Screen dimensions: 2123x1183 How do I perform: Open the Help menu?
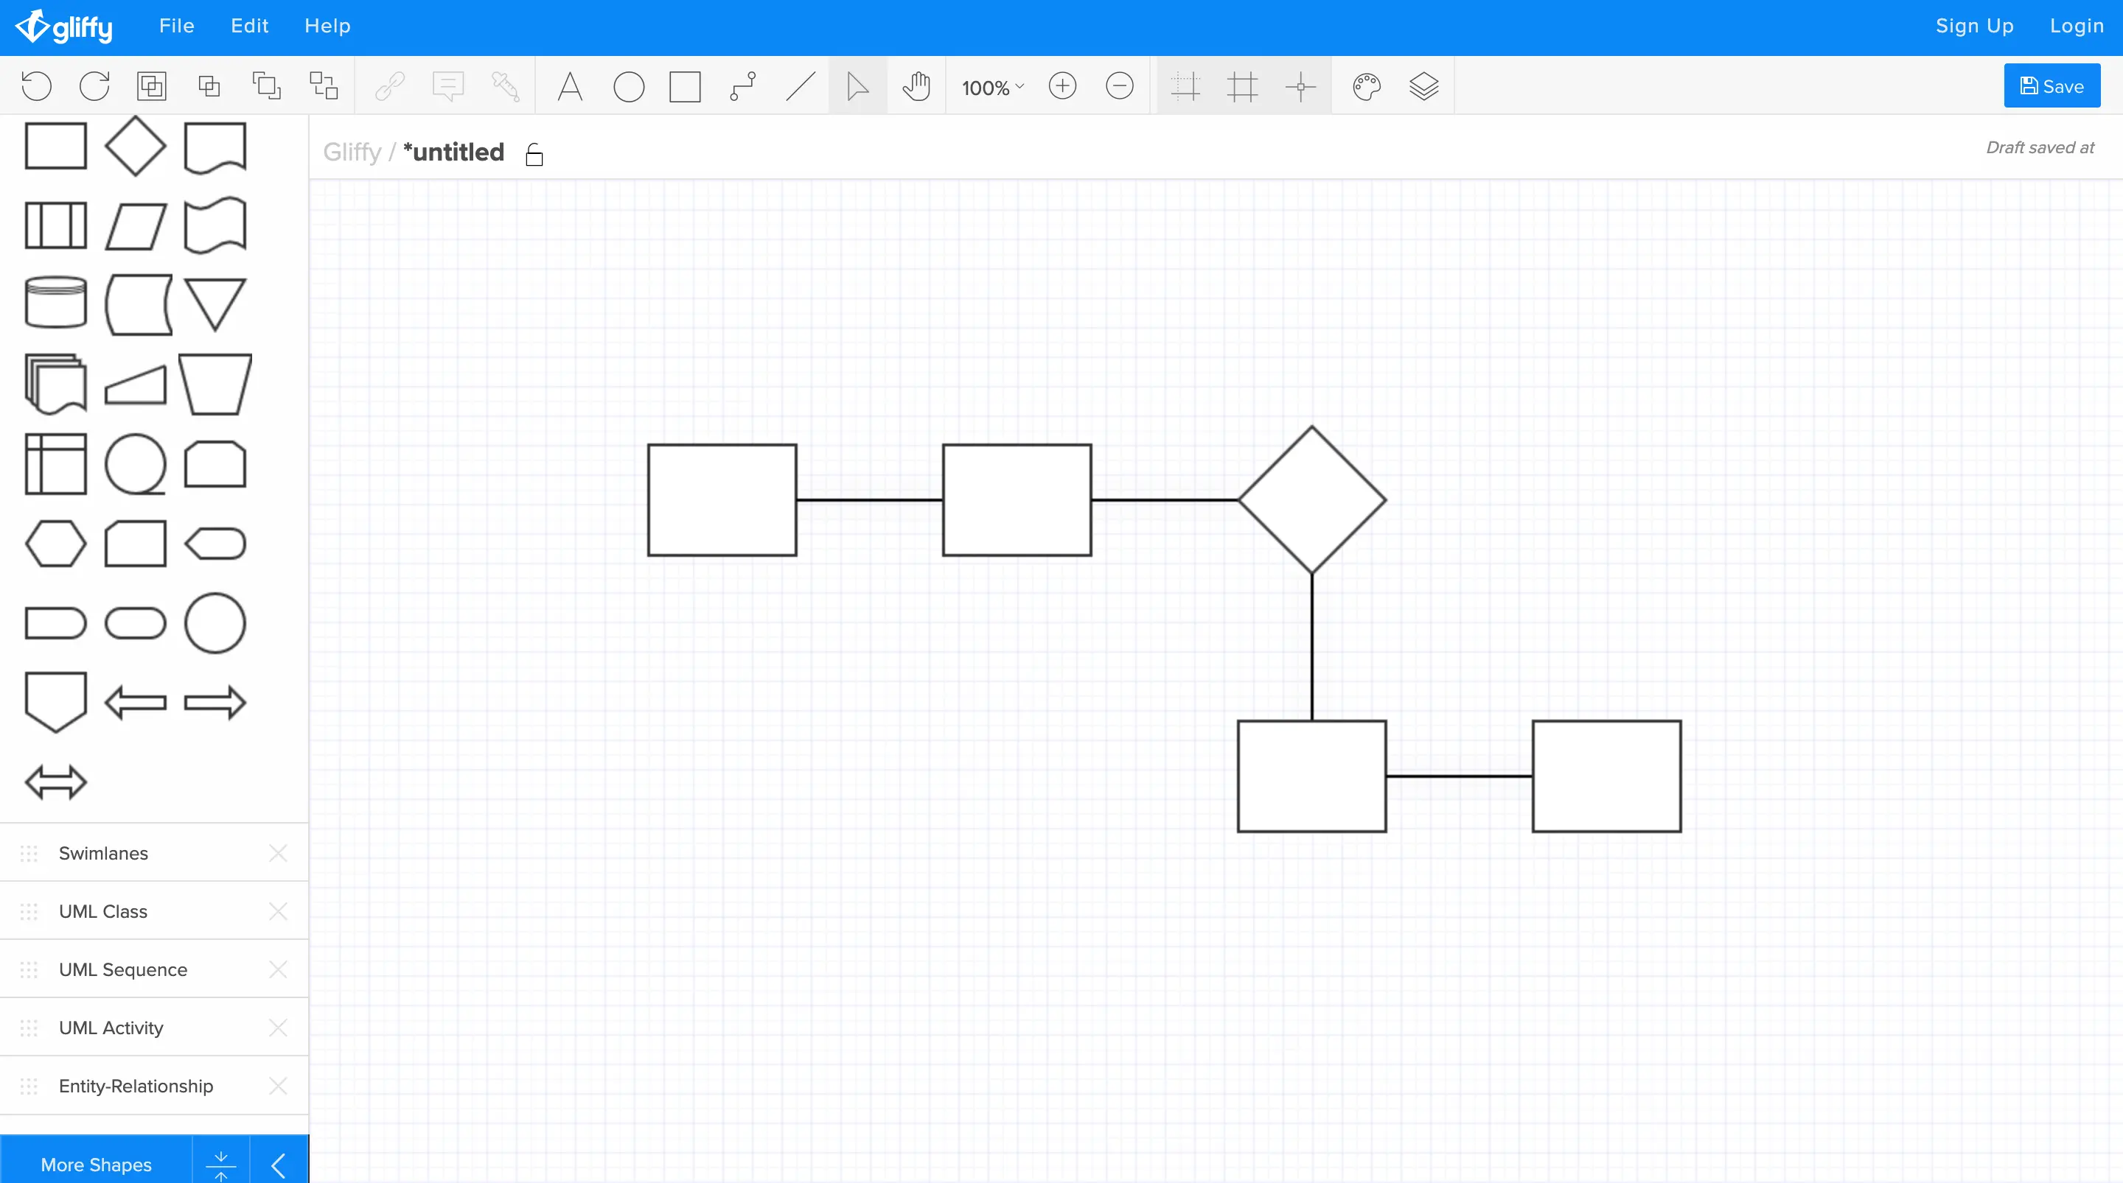point(327,27)
